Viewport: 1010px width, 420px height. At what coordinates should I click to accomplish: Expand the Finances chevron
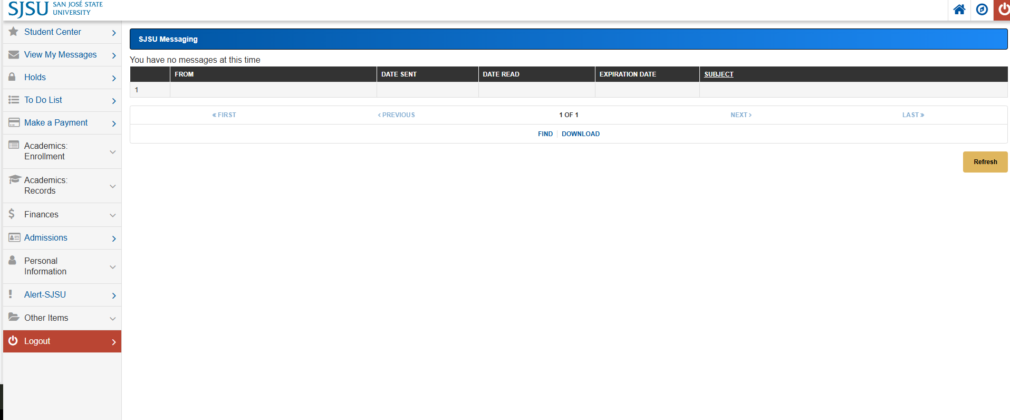[112, 215]
